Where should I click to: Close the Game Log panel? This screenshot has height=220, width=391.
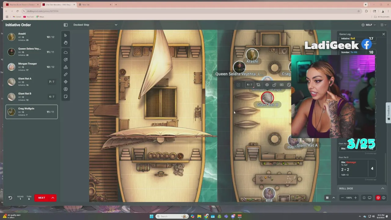(x=384, y=34)
